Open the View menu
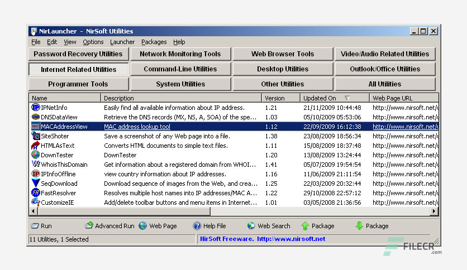 [70, 42]
